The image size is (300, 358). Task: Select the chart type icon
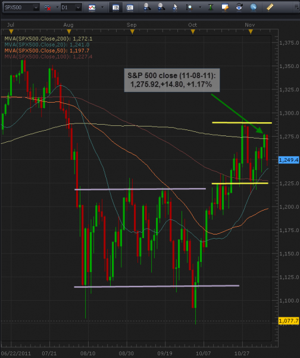point(92,8)
